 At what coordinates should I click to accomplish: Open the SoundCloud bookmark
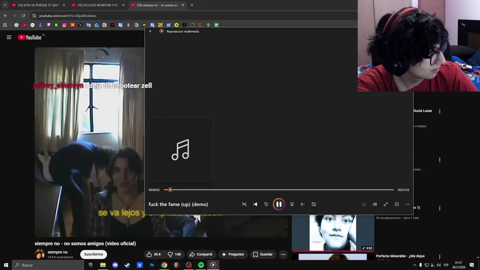[72, 25]
